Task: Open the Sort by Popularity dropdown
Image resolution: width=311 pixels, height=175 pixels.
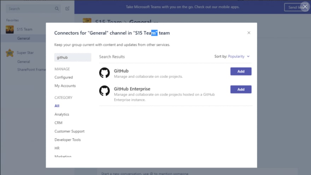Action: [239, 56]
